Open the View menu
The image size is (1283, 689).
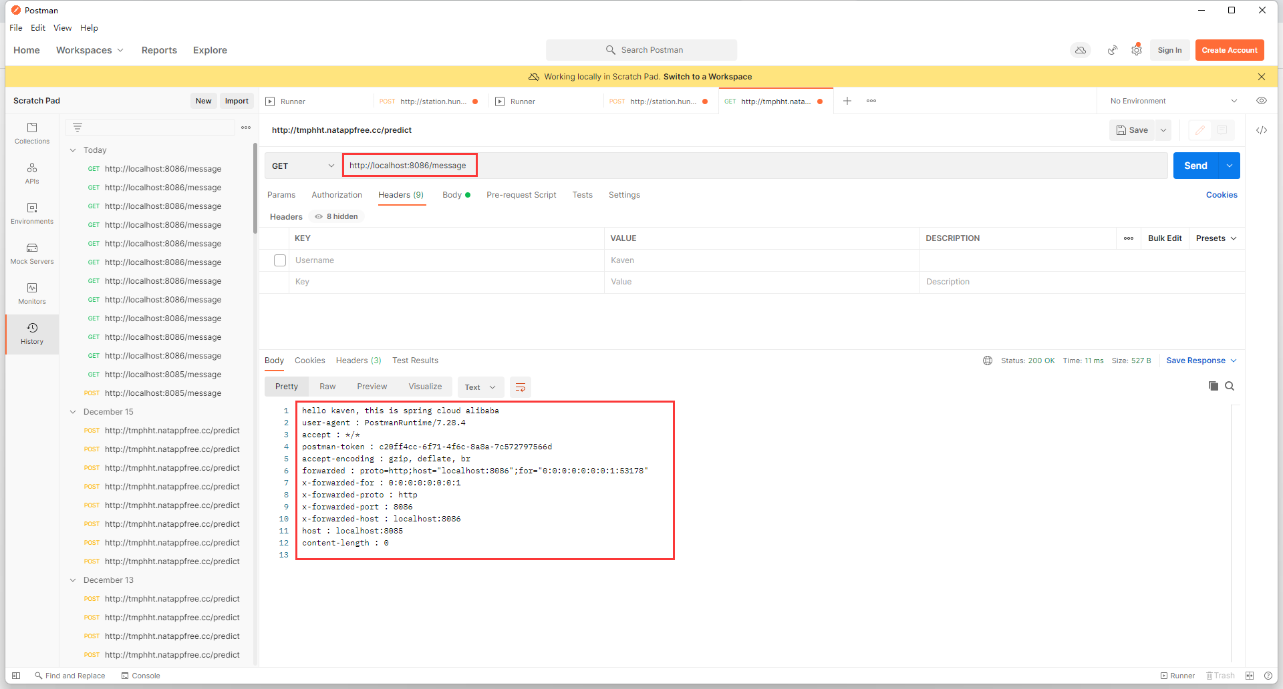(x=62, y=28)
